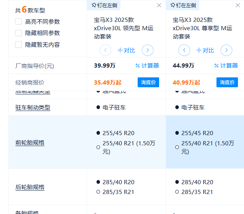Click 285/35 R21 in 尊享型 column
This screenshot has width=244, height=214.
click(194, 192)
